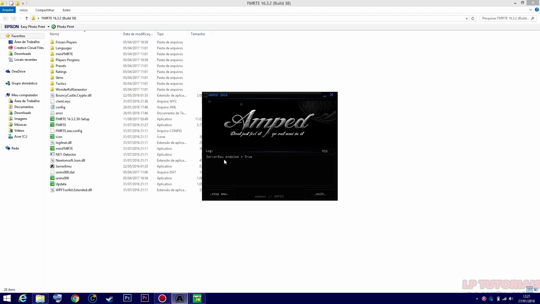The height and width of the screenshot is (304, 540).
Task: Select the FMRTE 16.3.2.39-Setup installer
Action: coord(72,119)
